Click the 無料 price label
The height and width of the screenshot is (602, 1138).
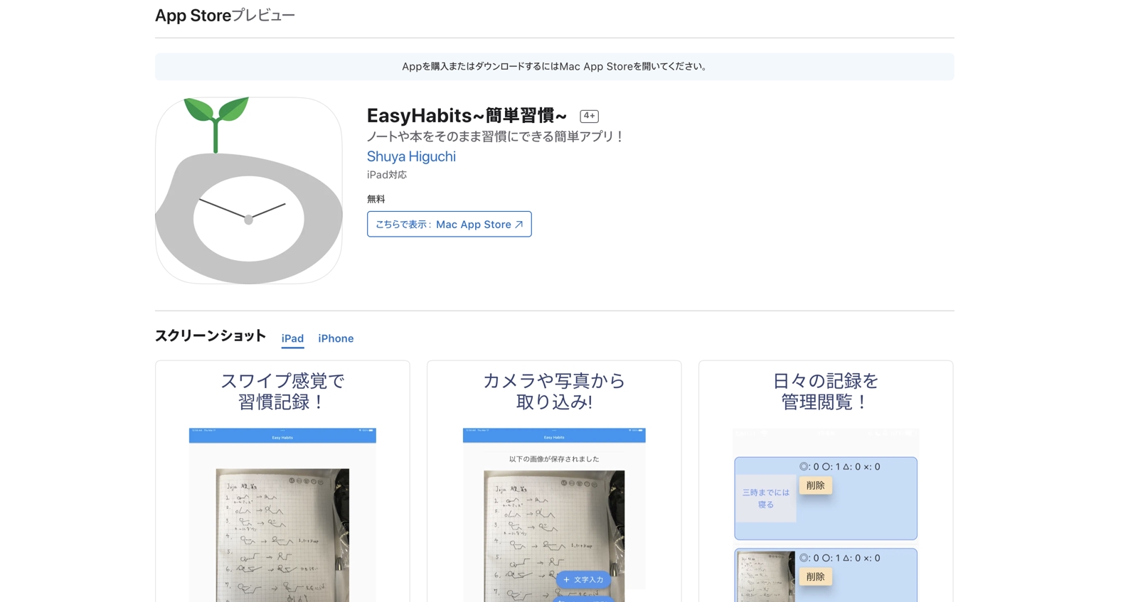[376, 199]
